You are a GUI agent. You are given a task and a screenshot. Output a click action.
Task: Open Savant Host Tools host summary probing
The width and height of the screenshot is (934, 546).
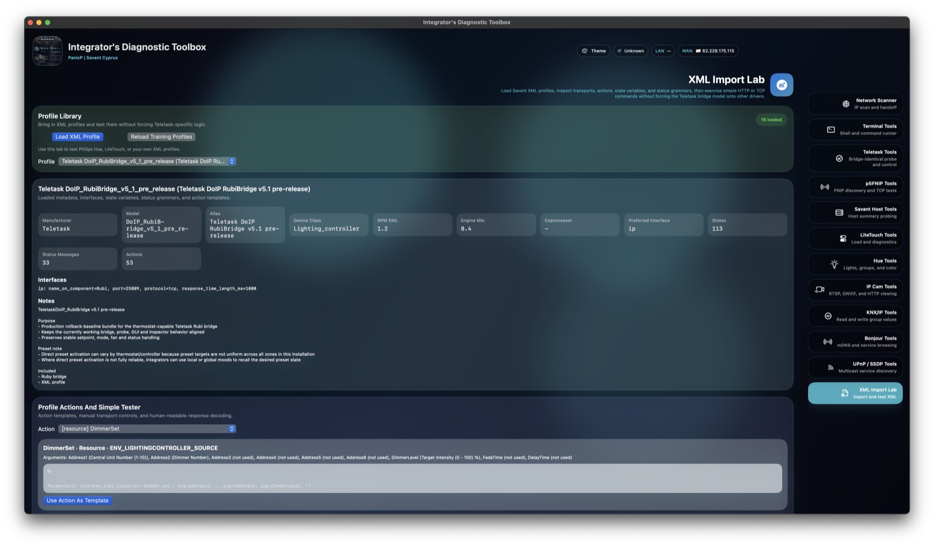[x=855, y=212]
